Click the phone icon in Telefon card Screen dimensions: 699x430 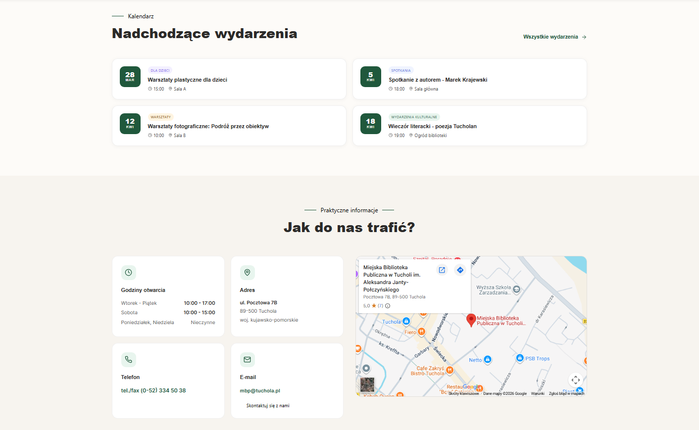129,360
